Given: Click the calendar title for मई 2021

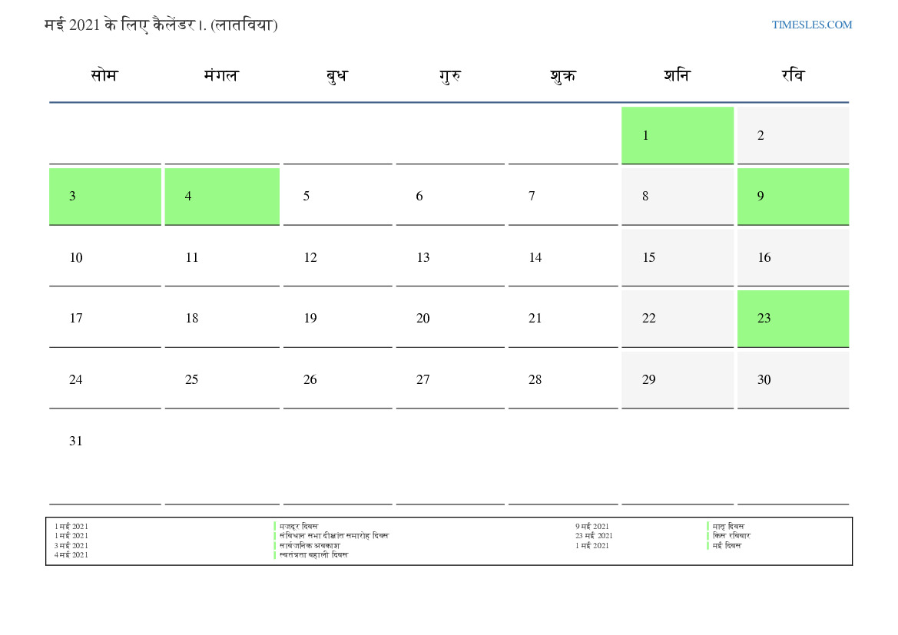Looking at the screenshot, I should pyautogui.click(x=161, y=25).
